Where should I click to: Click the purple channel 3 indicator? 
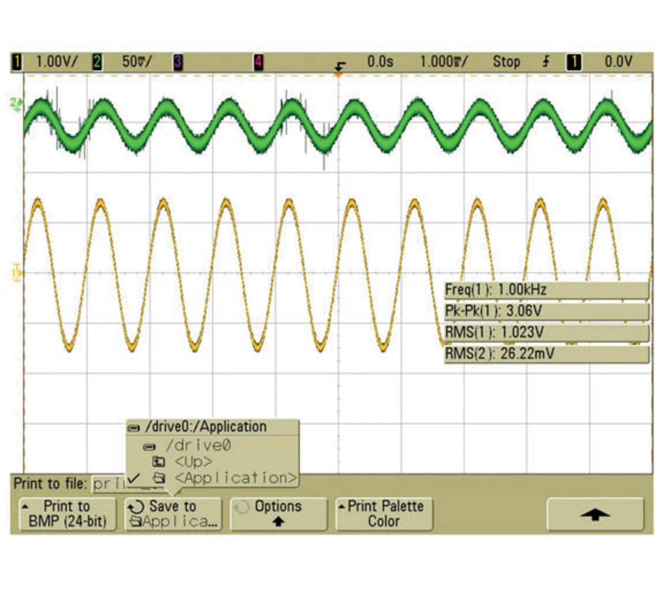coord(178,62)
